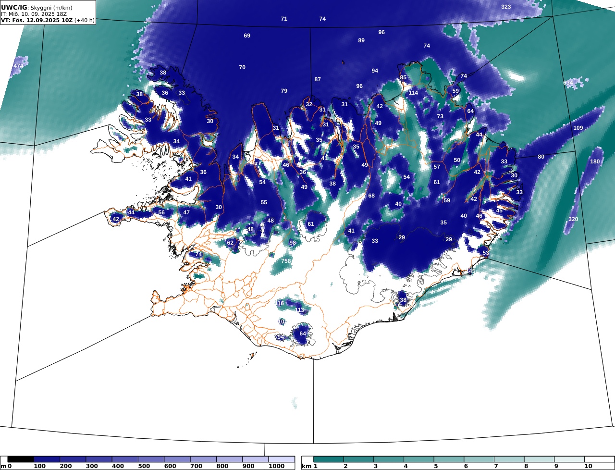Click the map value 68

click(371, 196)
